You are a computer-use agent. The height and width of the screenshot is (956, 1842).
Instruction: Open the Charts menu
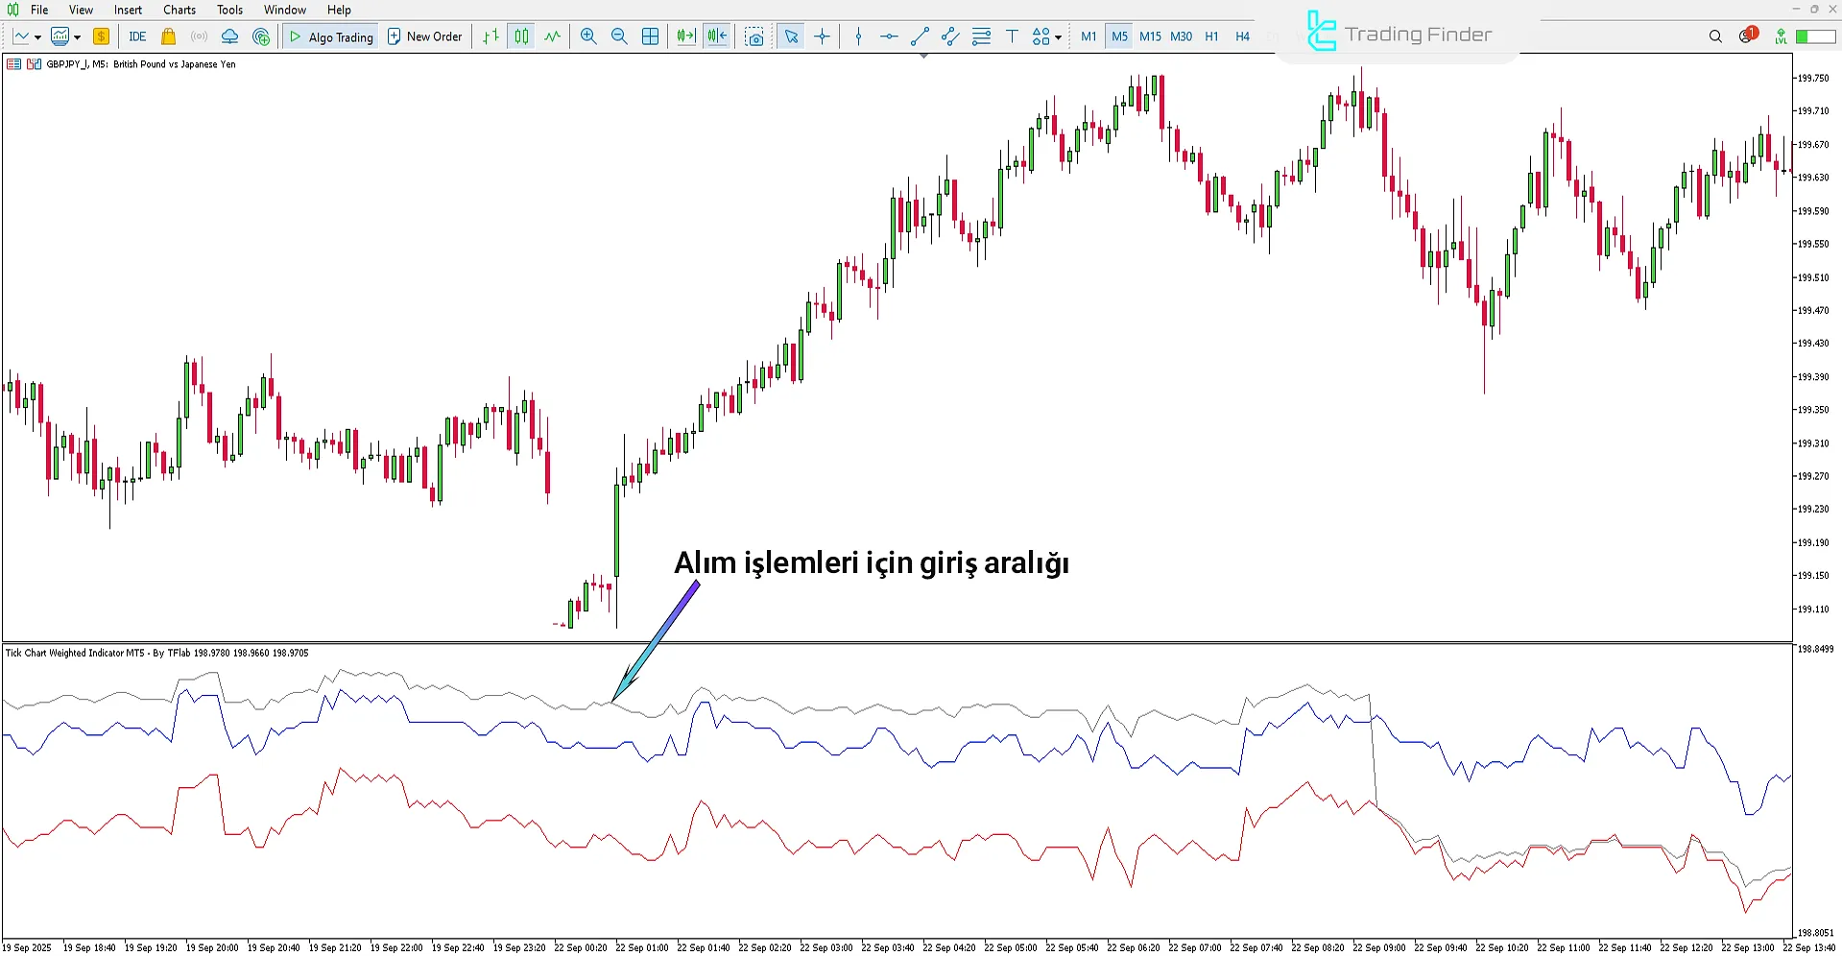point(179,10)
